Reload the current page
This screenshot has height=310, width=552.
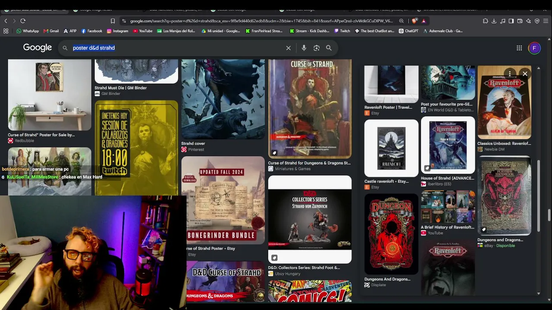click(23, 21)
